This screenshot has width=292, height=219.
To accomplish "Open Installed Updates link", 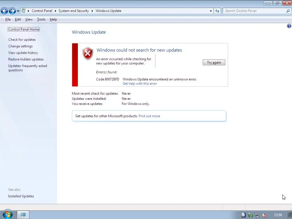I will [x=21, y=196].
